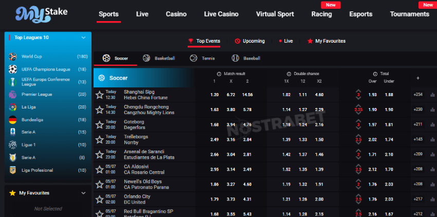437x217 pixels.
Task: Decrease total line for Chengdu Rongcheng match
Action: point(358,114)
